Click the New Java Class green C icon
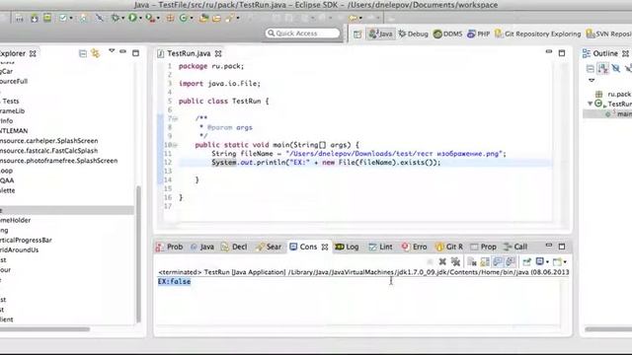This screenshot has height=355, width=632. pos(184,18)
